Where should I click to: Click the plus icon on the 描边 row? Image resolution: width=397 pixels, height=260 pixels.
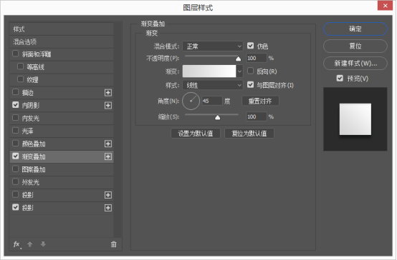108,93
